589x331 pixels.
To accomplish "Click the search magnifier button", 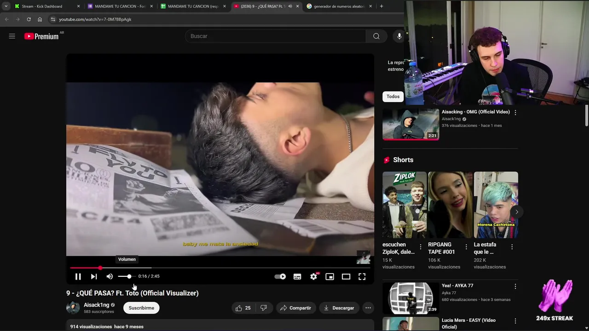I will pyautogui.click(x=376, y=36).
